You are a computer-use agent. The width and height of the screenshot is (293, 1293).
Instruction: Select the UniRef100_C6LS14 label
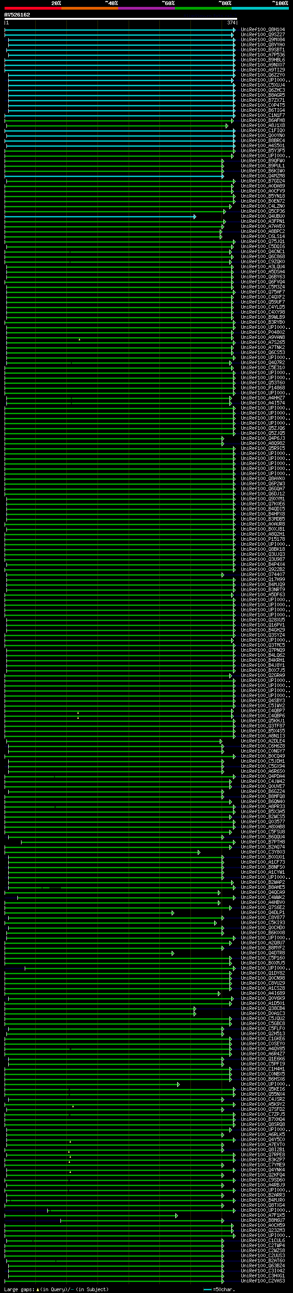tap(262, 236)
